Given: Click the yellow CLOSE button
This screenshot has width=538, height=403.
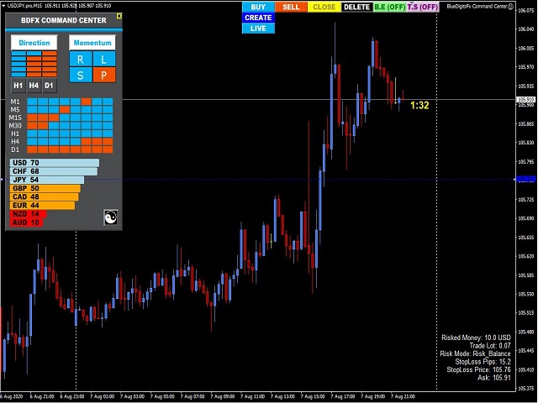Looking at the screenshot, I should pyautogui.click(x=324, y=7).
